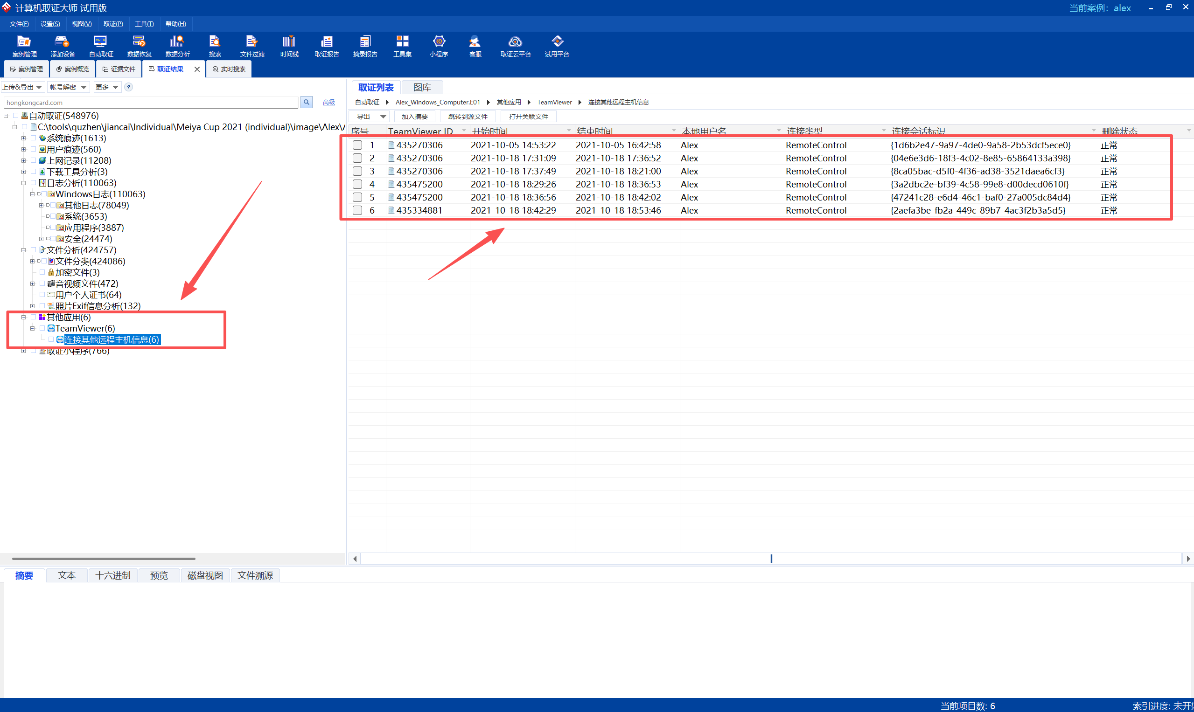Screen dimensions: 1194x712
Task: Toggle checkbox next to 加密文件(3)
Action: pos(42,272)
